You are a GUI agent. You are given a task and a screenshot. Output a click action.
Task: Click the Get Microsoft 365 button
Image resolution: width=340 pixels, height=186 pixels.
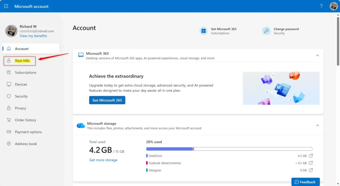coord(107,100)
